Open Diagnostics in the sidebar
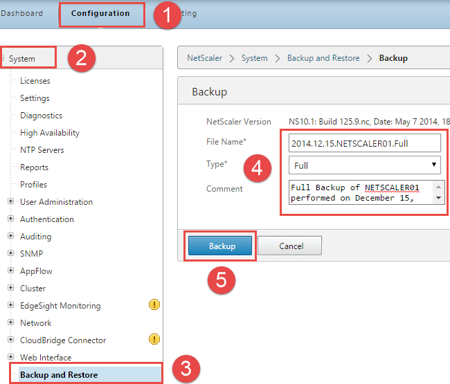 pyautogui.click(x=41, y=116)
